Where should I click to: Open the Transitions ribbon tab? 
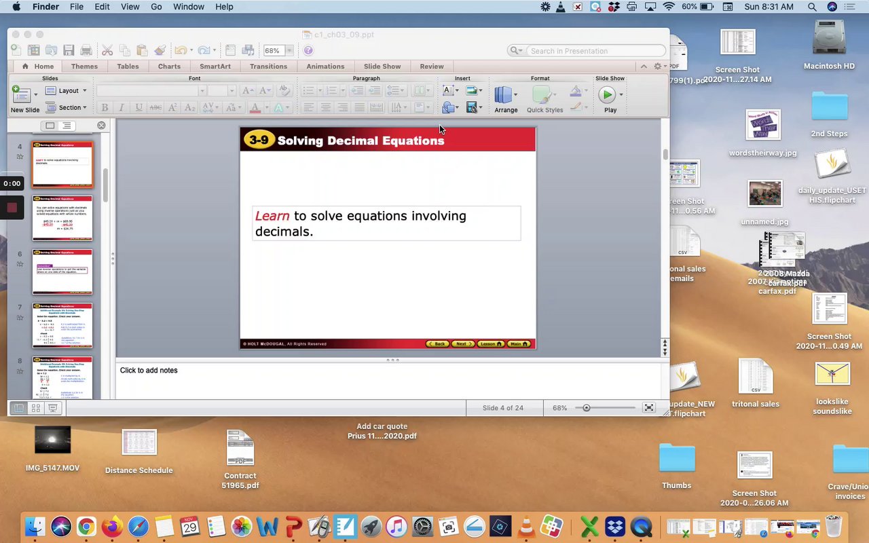[268, 67]
